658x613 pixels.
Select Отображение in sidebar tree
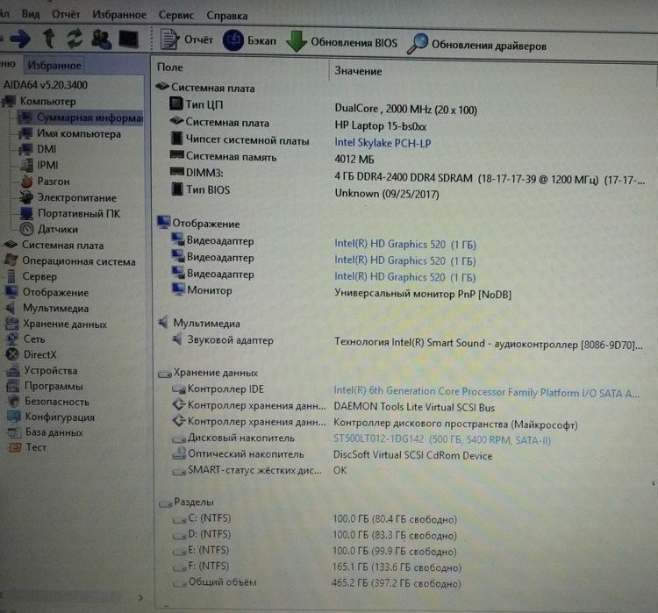[x=47, y=292]
